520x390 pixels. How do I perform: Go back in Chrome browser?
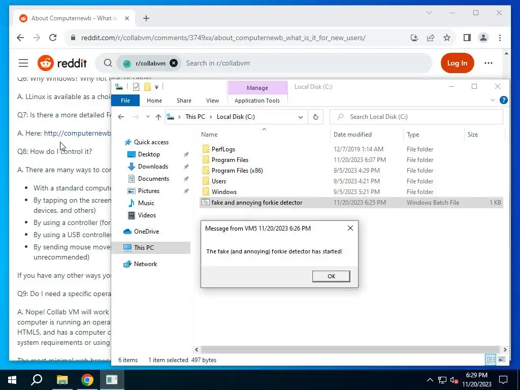coord(20,38)
